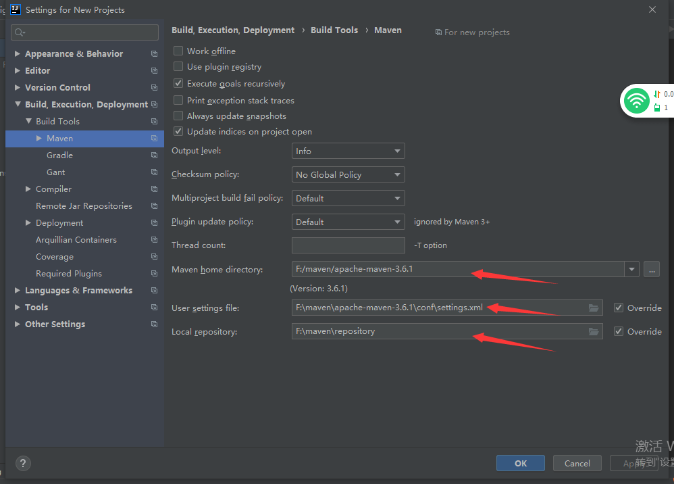
Task: Click the project-level icon beside Compiler
Action: tap(154, 189)
